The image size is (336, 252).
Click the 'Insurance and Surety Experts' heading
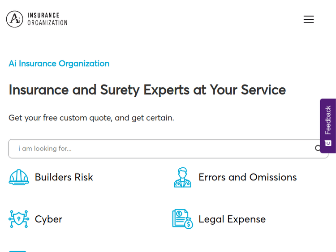tap(147, 90)
